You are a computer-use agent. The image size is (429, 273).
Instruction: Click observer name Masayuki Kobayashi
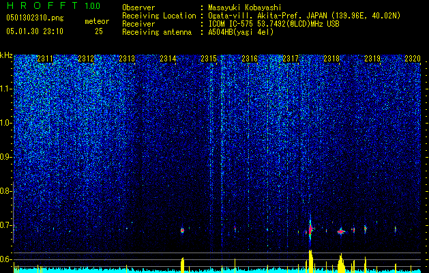click(x=245, y=8)
